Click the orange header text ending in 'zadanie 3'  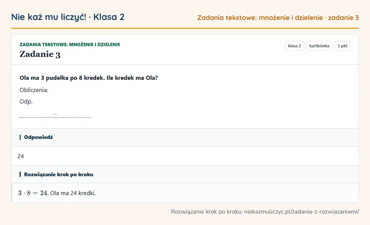278,18
